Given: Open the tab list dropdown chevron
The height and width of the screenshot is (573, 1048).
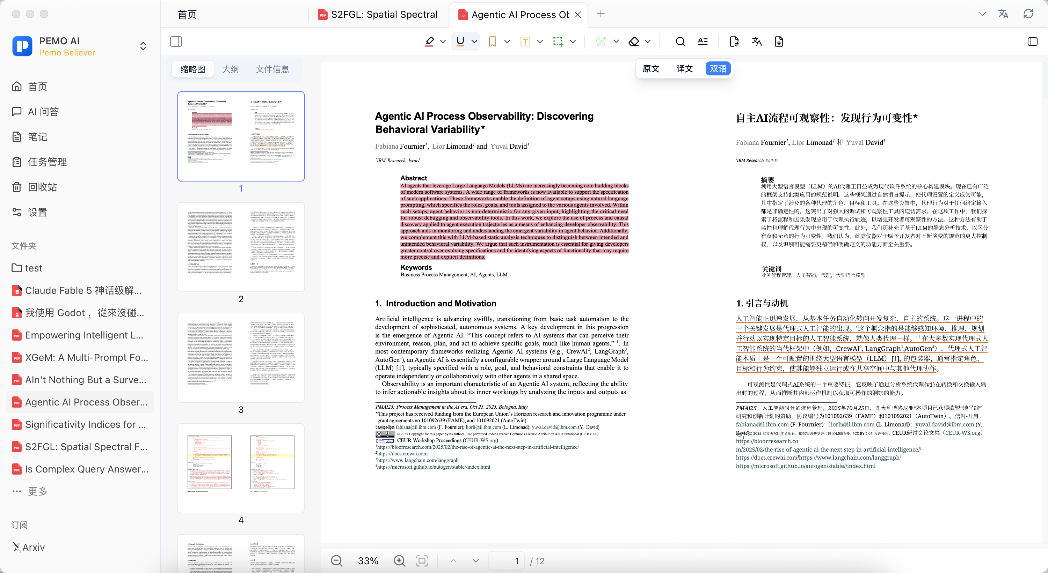Looking at the screenshot, I should coord(982,14).
